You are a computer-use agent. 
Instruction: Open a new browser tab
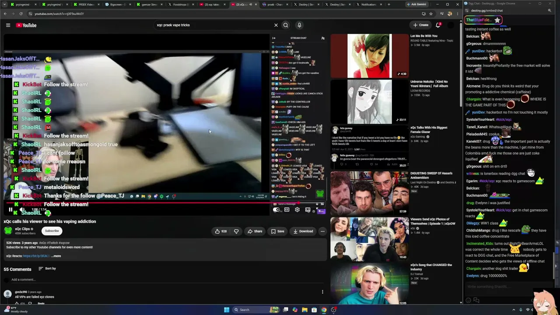point(388,4)
